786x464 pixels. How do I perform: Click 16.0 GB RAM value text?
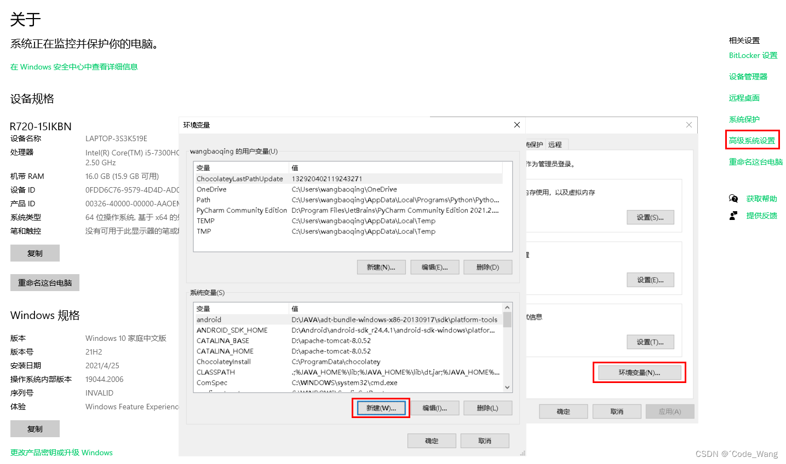coord(122,176)
